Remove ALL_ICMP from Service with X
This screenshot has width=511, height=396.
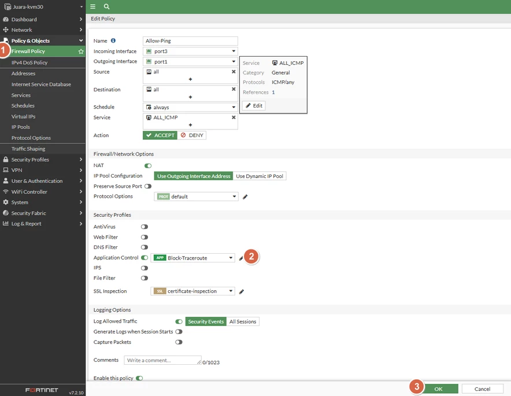click(234, 117)
